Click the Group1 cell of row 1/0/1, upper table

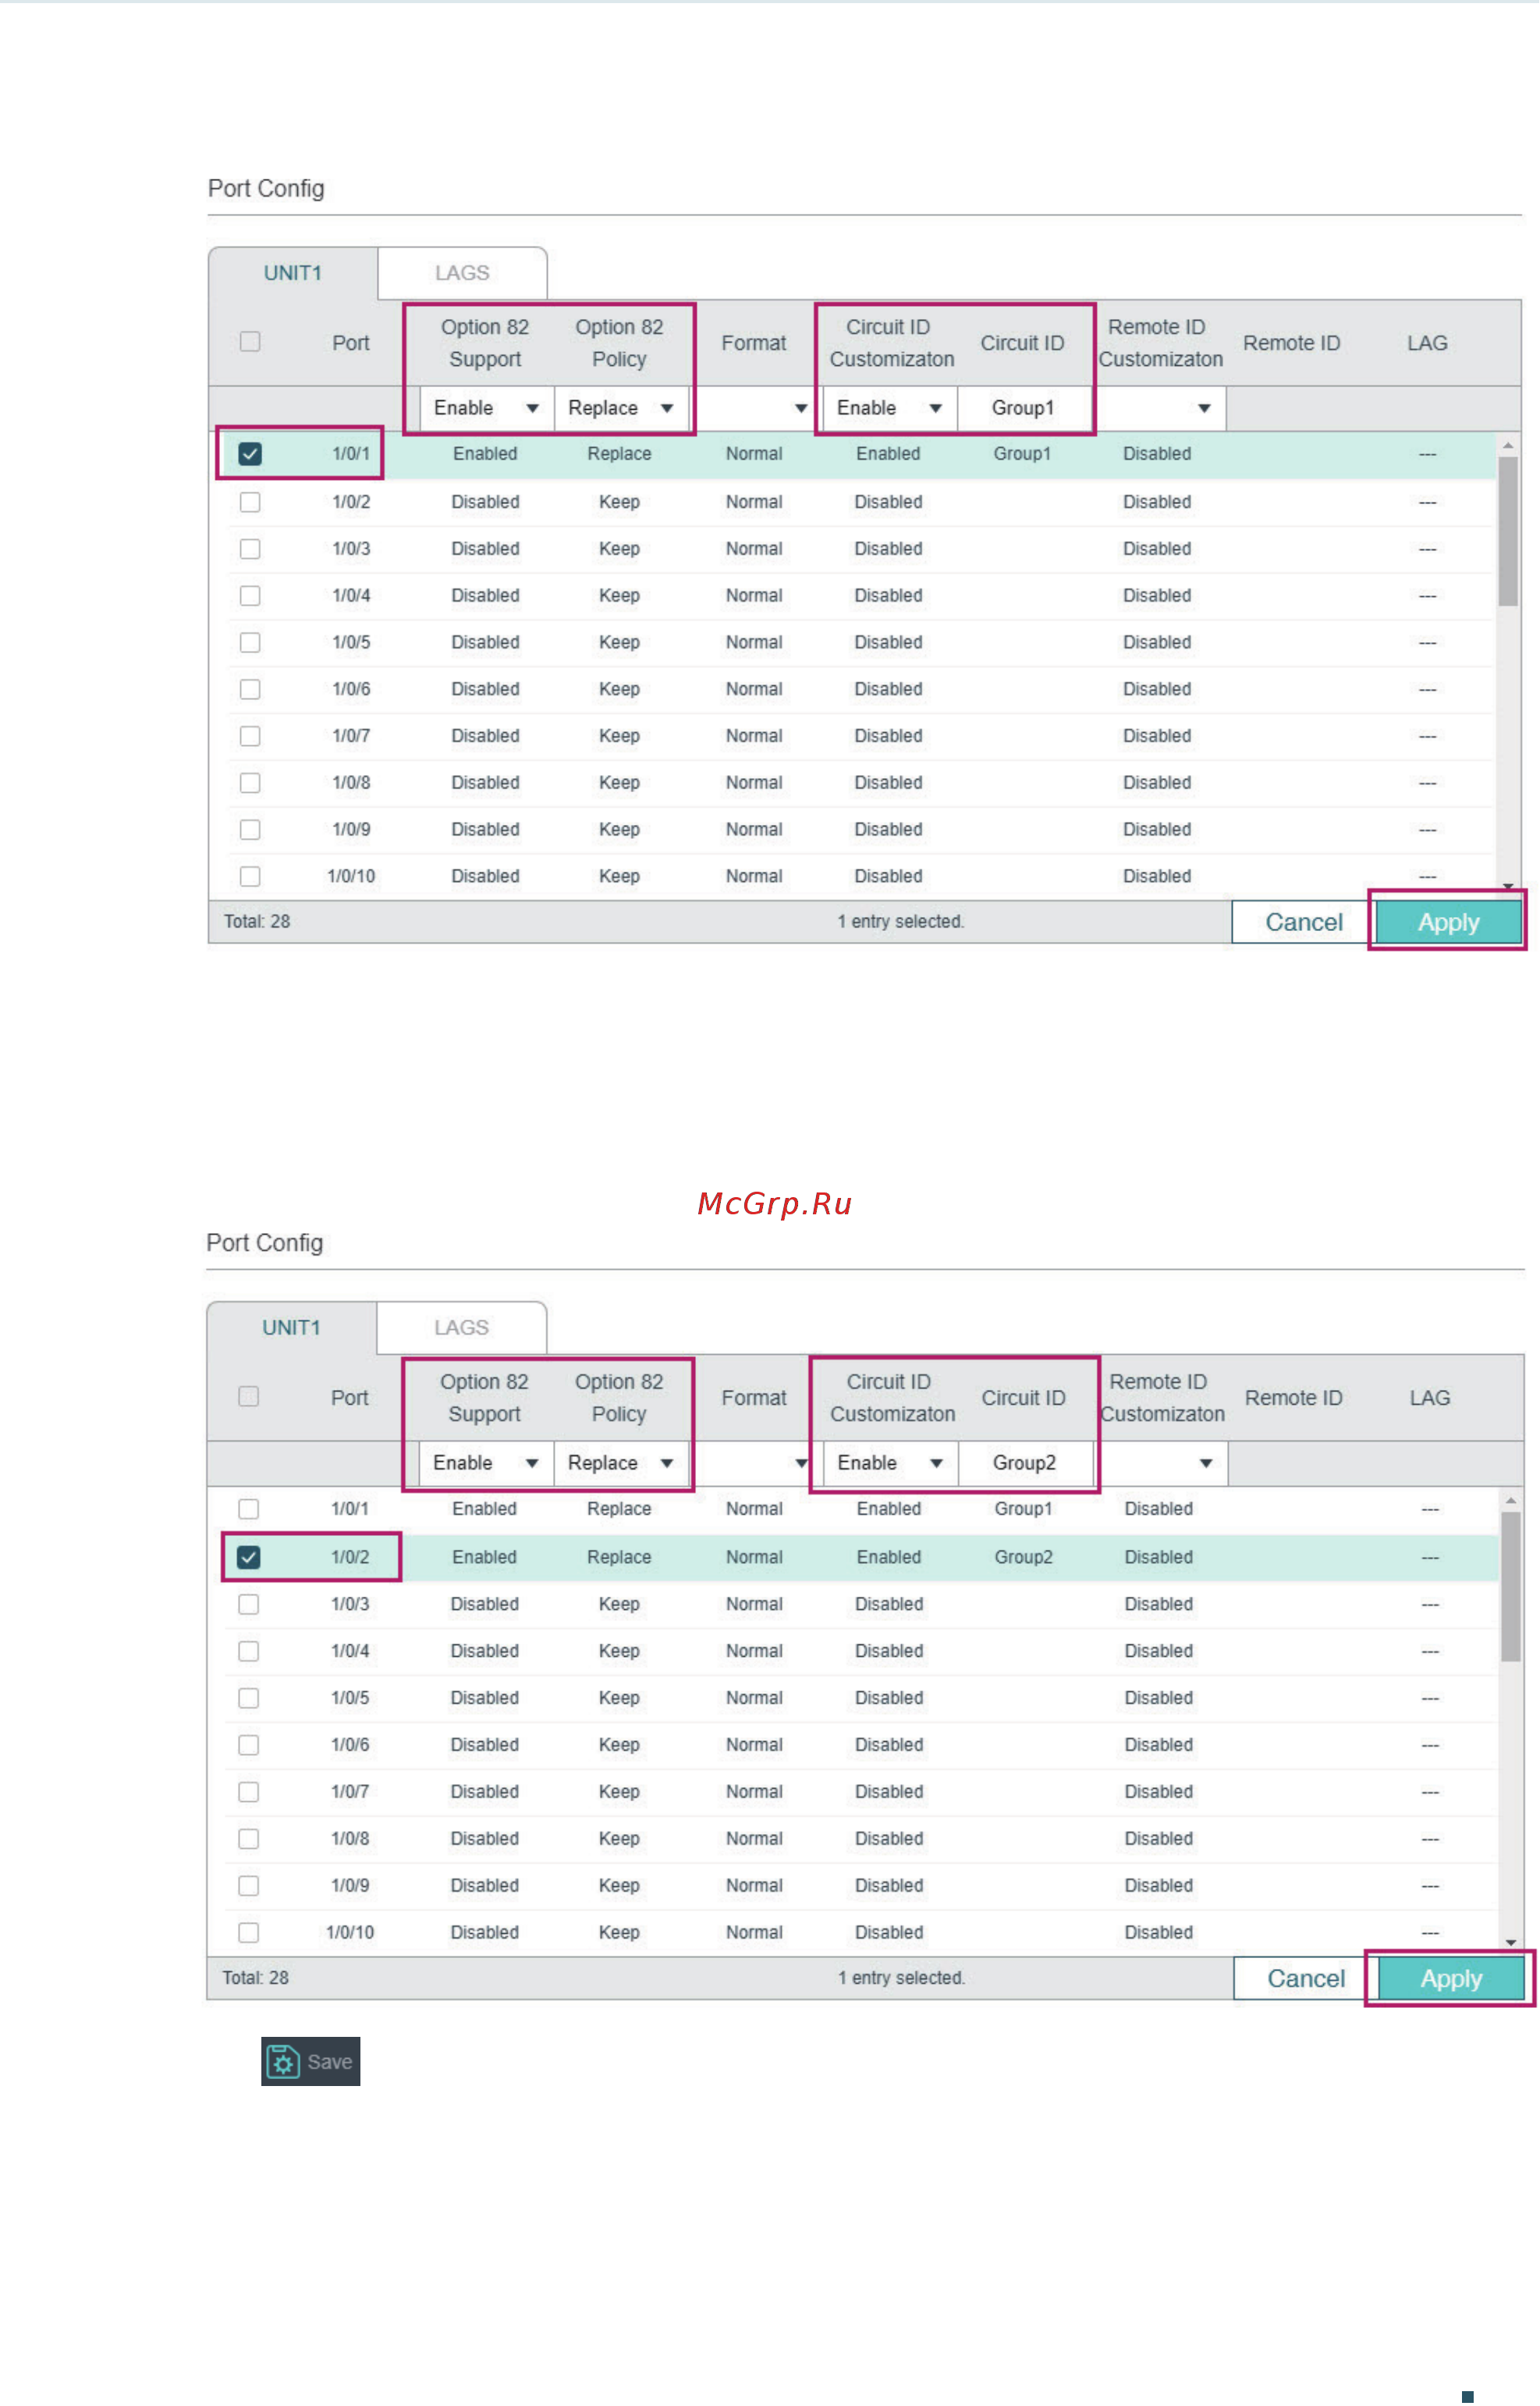1022,454
